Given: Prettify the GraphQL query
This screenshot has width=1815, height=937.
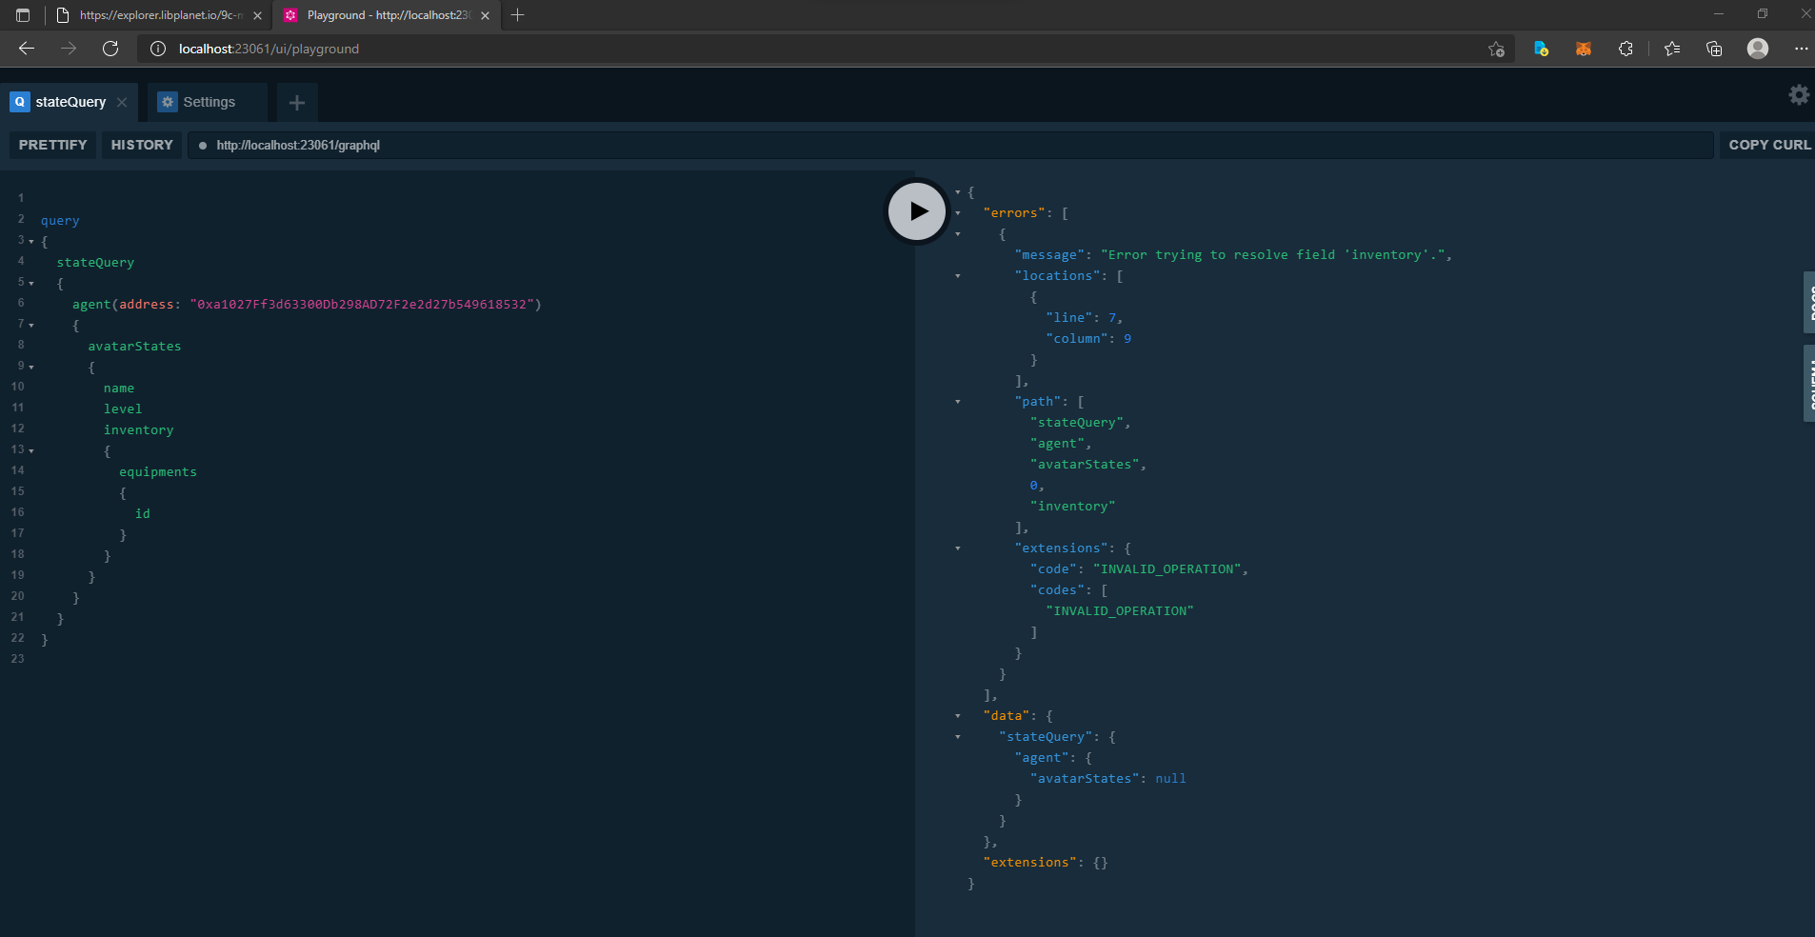Looking at the screenshot, I should 51,145.
